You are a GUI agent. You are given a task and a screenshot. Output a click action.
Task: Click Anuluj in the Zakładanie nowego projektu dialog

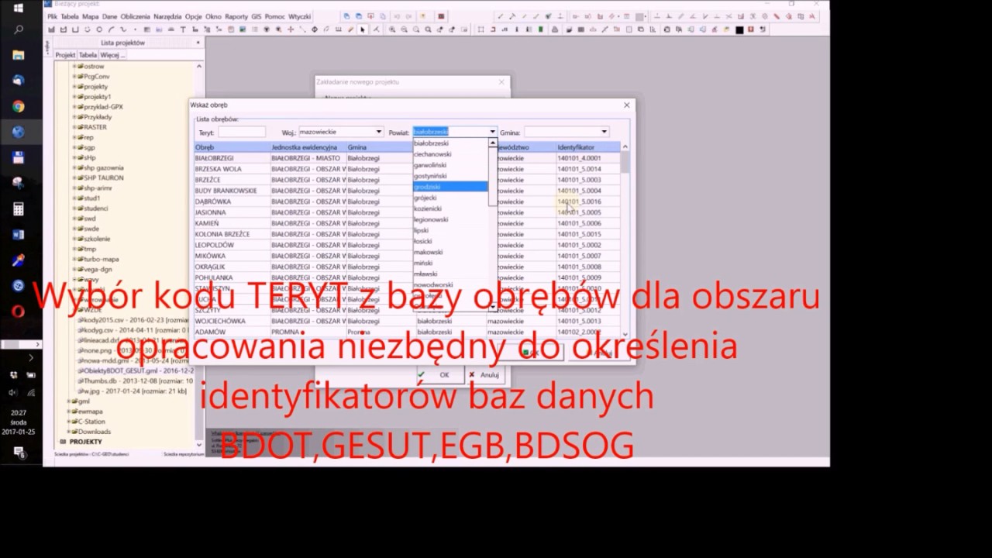[484, 374]
